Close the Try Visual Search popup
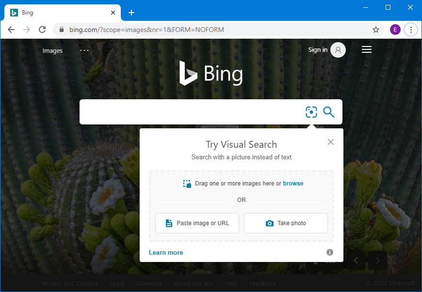422x292 pixels. coord(331,142)
